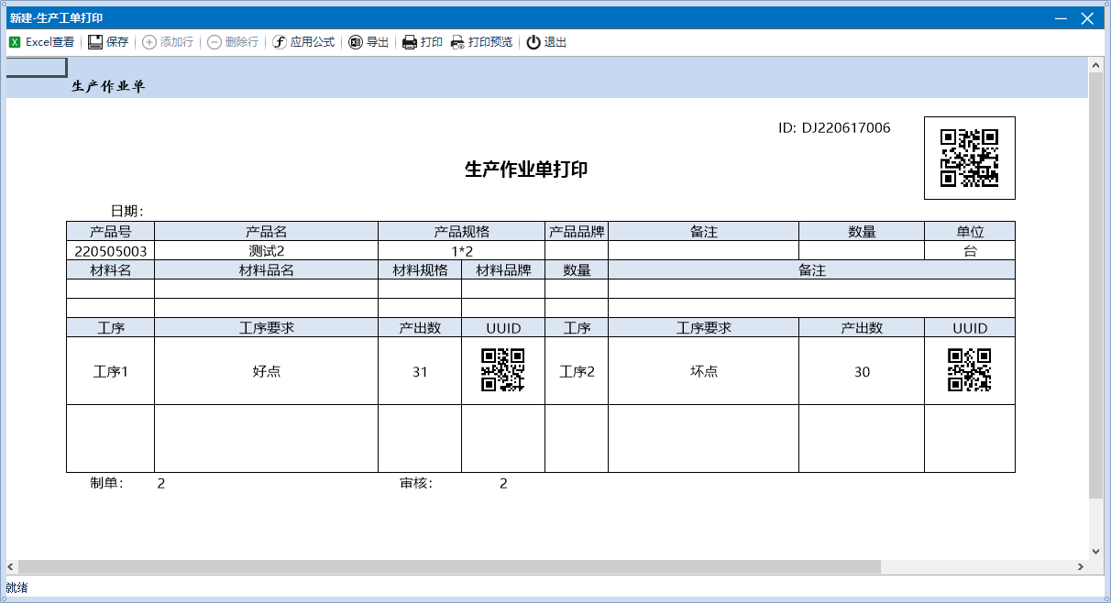
Task: Select the 单位 cell containing 台
Action: tap(969, 250)
